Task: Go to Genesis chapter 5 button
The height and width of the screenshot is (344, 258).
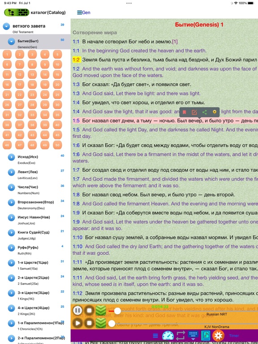Action: (x=57, y=55)
